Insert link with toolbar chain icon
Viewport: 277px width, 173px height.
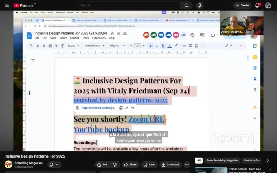184,46
